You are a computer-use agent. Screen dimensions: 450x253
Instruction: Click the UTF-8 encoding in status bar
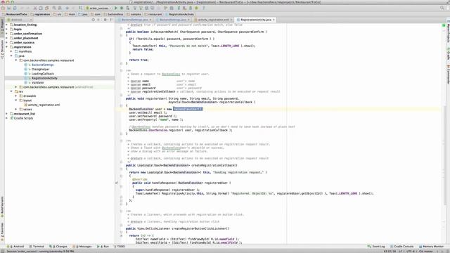(x=411, y=252)
